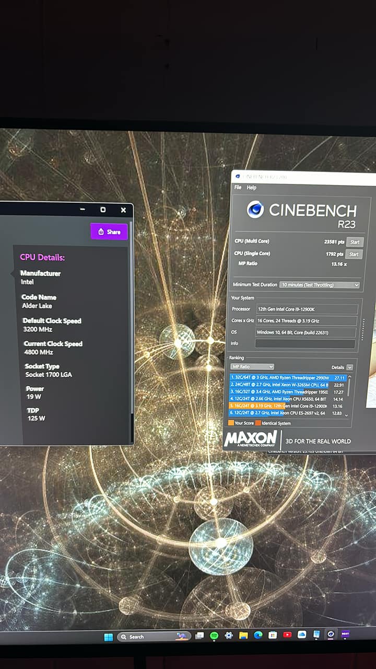Click the purple Share button
Viewport: 376px width, 669px height.
coord(109,232)
